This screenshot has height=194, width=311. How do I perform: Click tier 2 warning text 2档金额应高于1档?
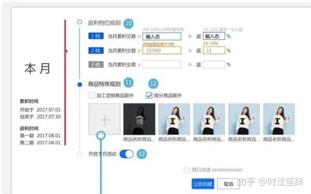(158, 44)
